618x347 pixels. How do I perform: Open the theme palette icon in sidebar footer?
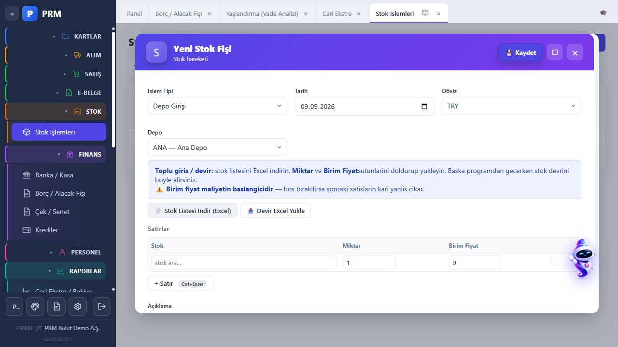point(35,307)
